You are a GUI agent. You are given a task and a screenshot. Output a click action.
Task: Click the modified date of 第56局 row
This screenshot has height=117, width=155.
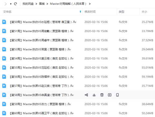(x=96, y=77)
